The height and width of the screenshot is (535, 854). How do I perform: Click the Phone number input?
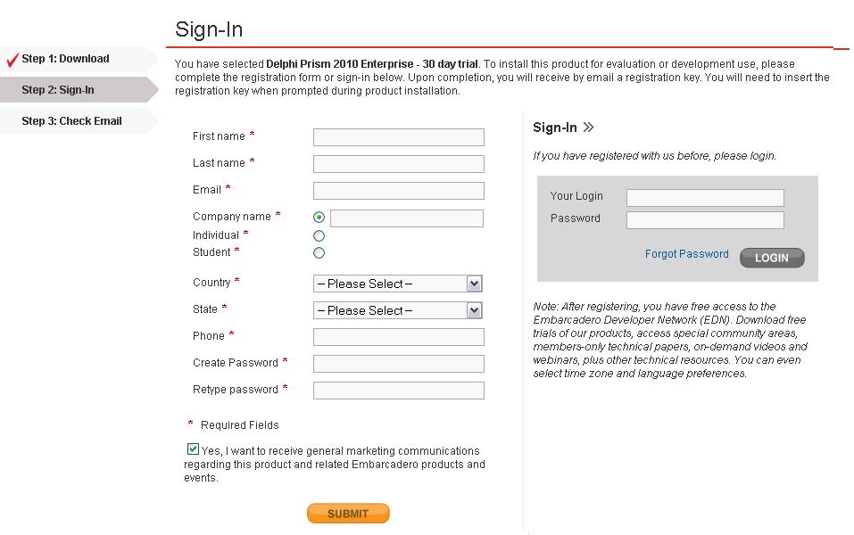[x=399, y=337]
